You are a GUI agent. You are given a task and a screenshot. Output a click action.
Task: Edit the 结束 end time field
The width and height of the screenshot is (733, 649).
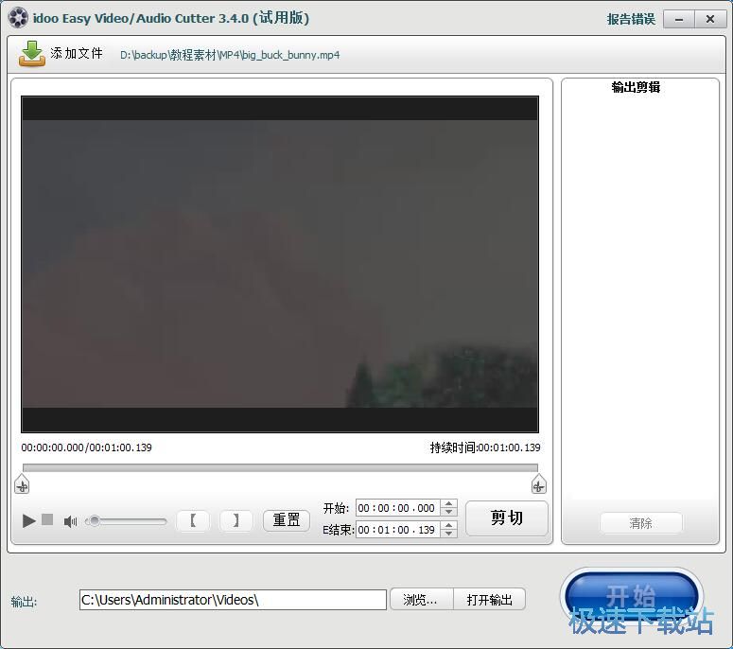pyautogui.click(x=398, y=529)
